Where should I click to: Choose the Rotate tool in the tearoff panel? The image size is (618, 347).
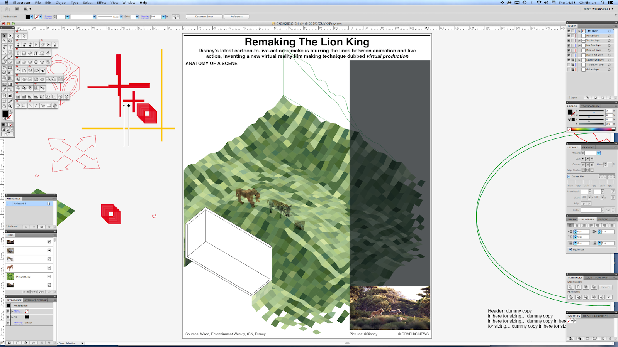point(18,71)
